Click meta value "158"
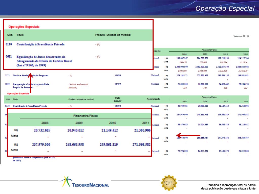The width and height of the screenshot is (259, 194). 185,88
